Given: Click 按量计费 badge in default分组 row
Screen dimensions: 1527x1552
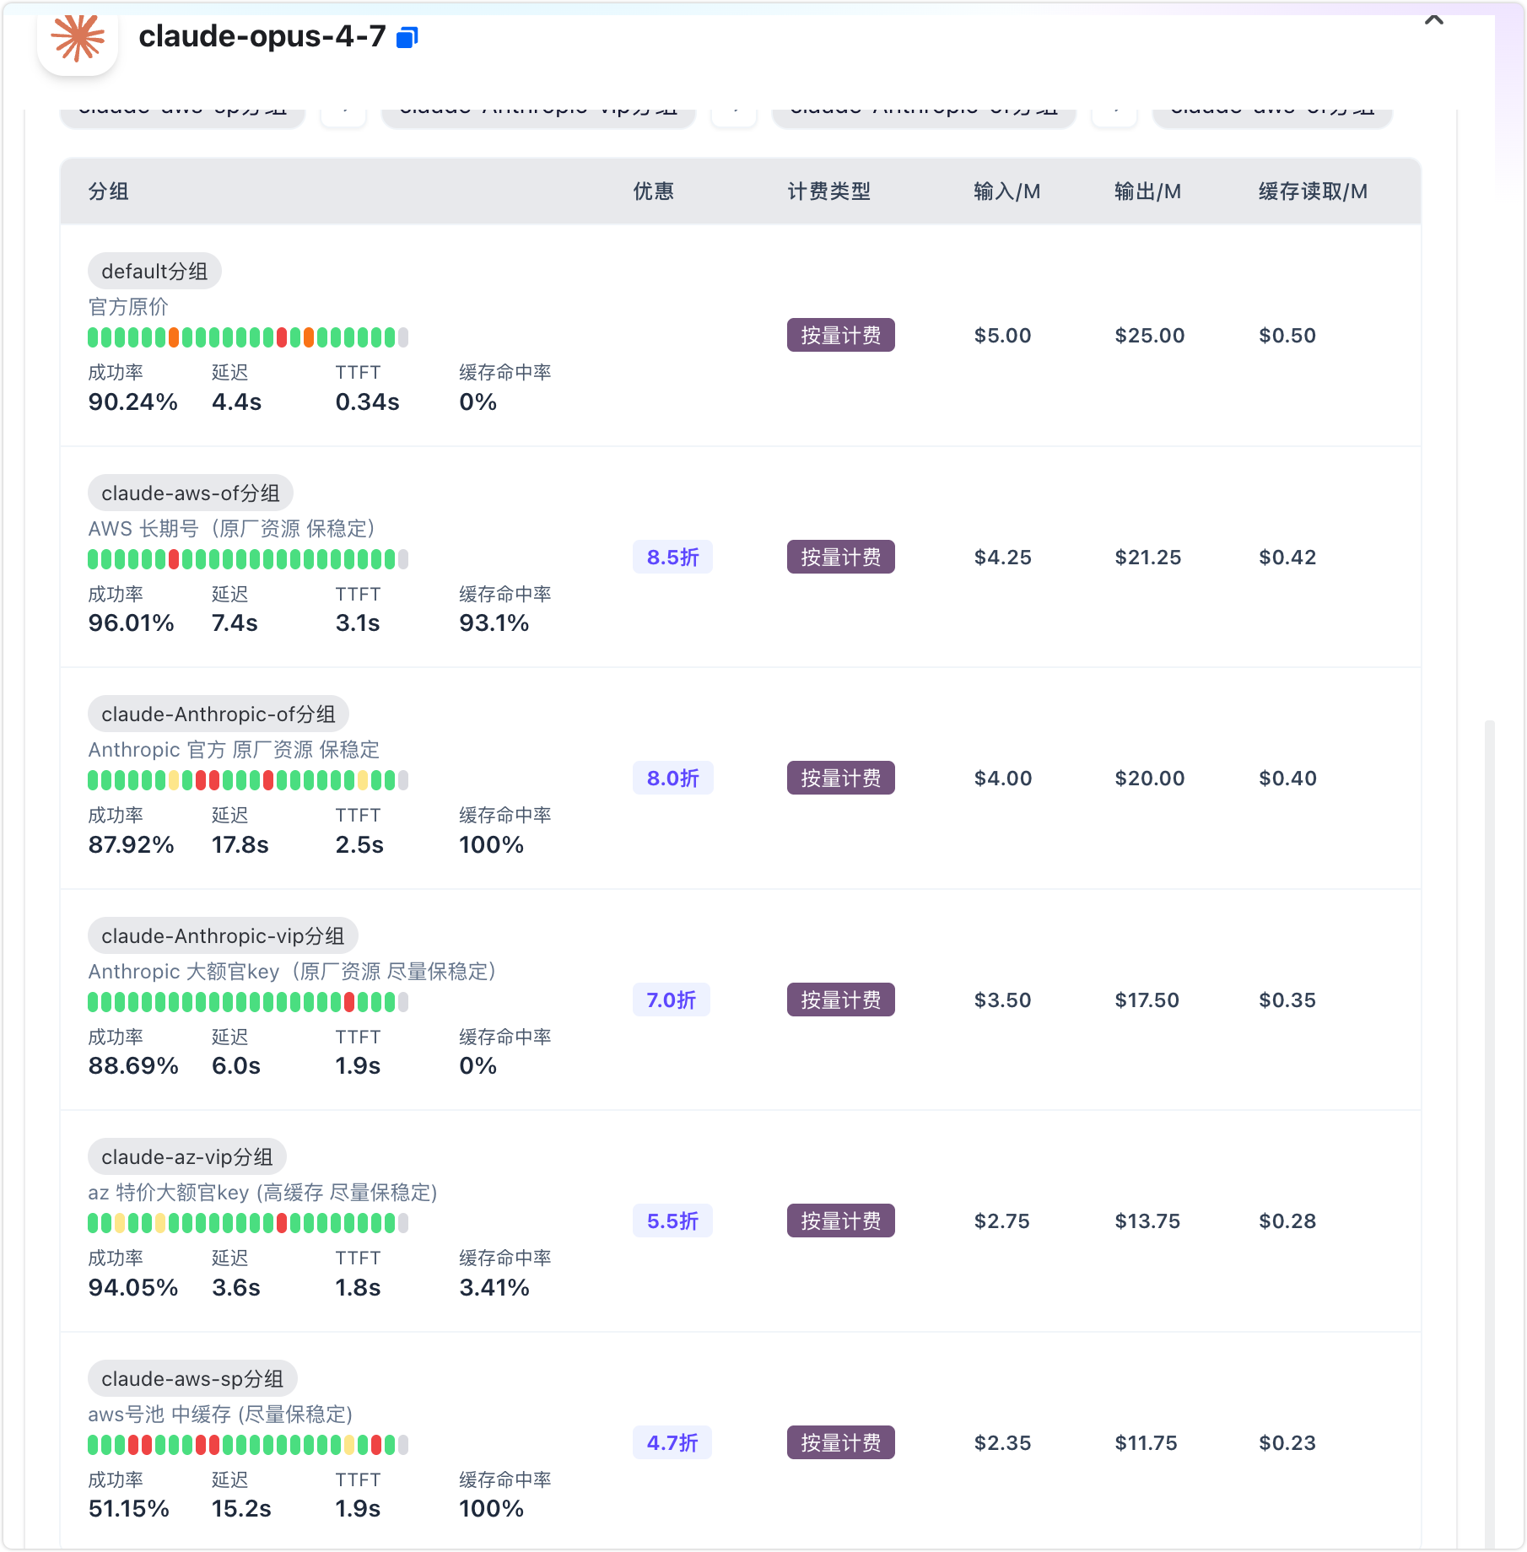Looking at the screenshot, I should 840,335.
